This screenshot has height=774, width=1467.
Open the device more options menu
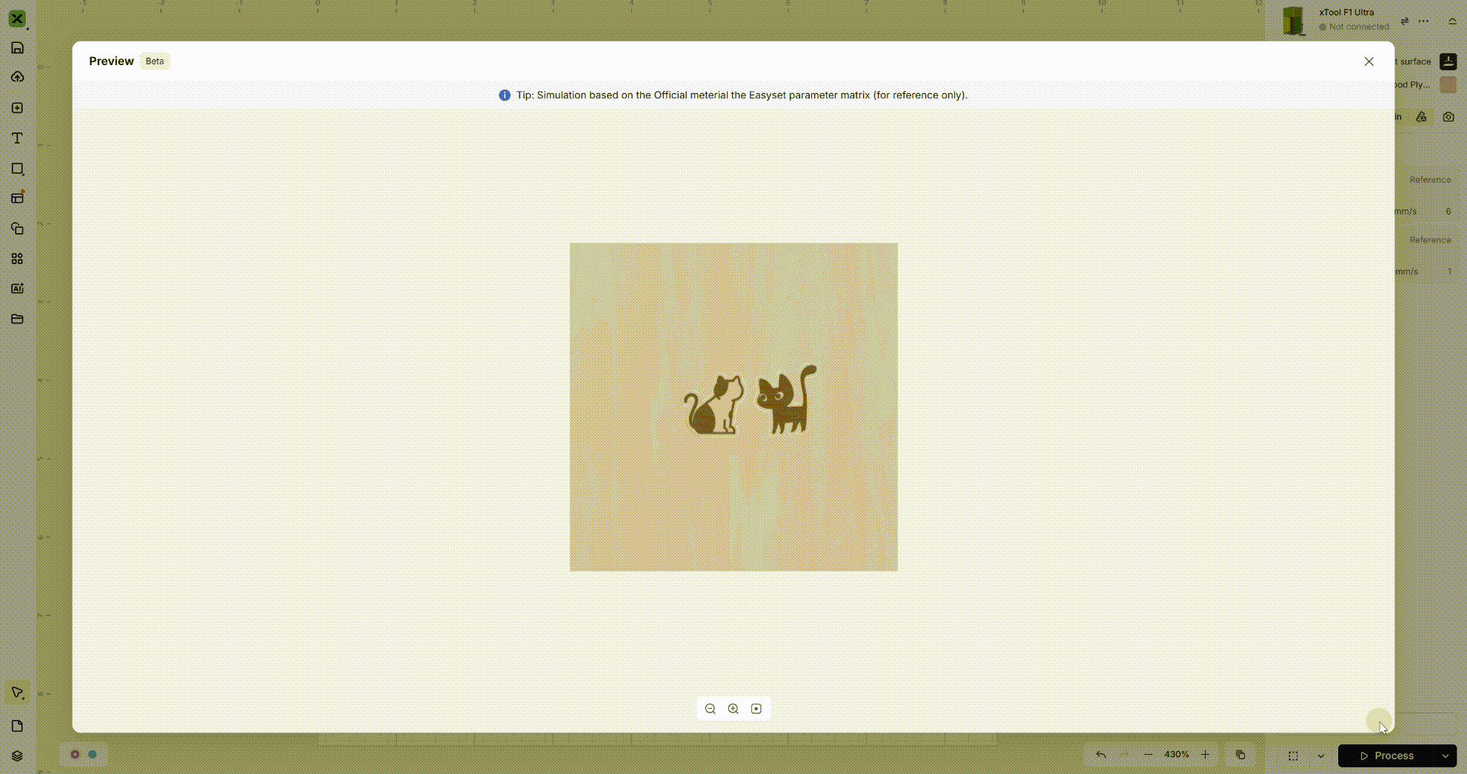click(x=1423, y=21)
